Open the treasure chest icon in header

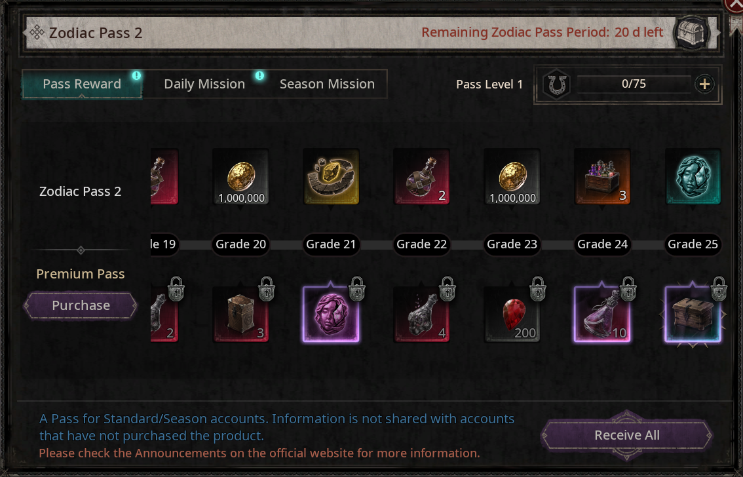[692, 33]
